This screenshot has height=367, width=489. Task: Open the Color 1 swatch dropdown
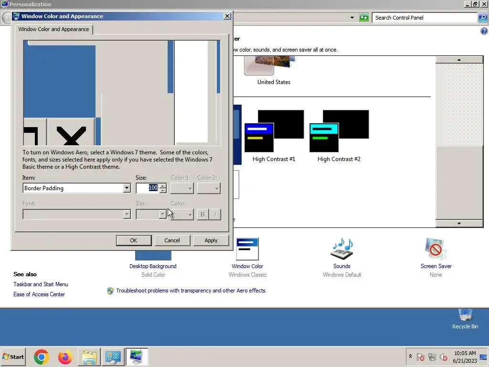click(x=182, y=188)
